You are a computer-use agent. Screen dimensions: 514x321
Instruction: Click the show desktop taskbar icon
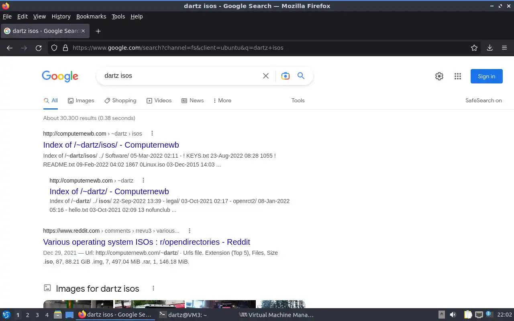point(69,315)
